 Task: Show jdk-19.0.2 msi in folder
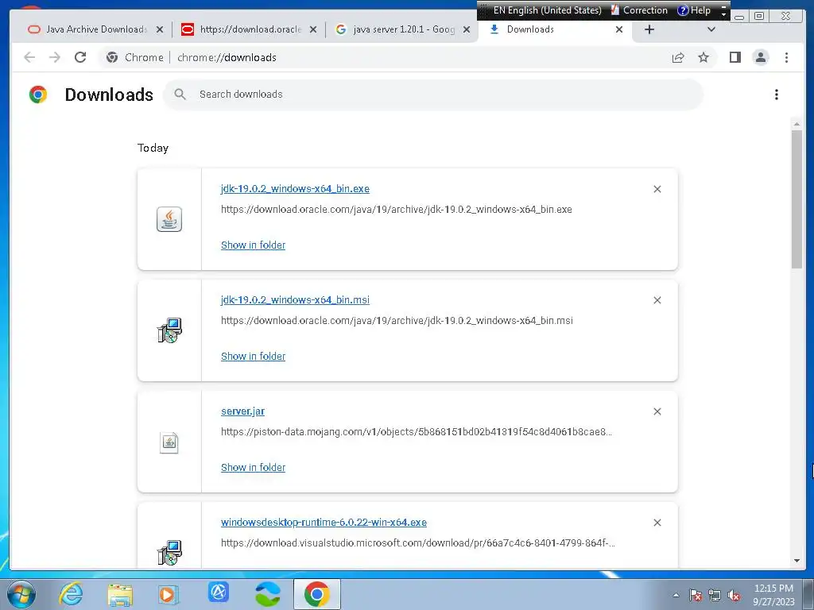click(253, 357)
